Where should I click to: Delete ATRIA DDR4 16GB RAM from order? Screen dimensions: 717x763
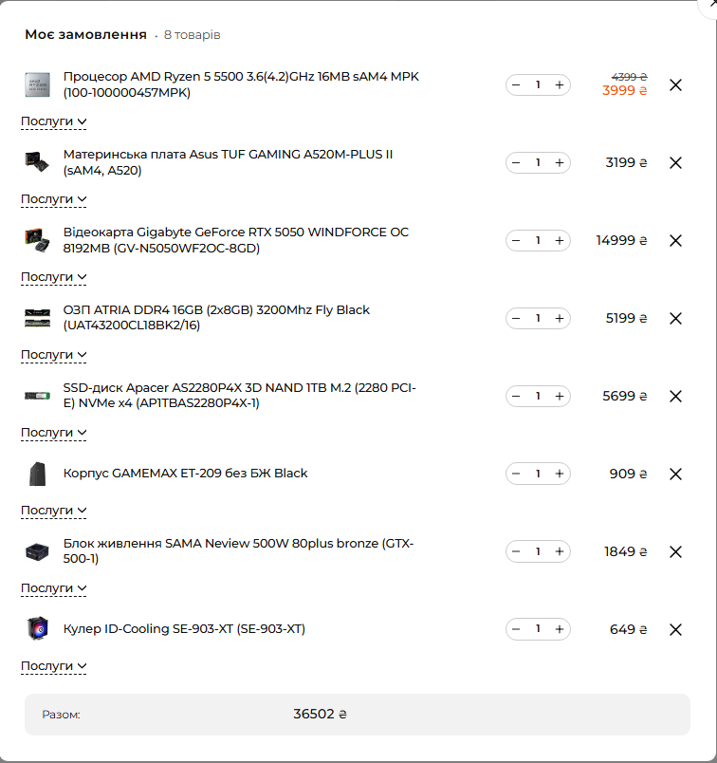tap(675, 319)
